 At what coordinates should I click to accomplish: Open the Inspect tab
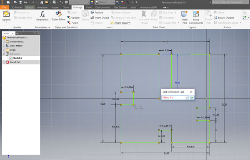(55, 7)
